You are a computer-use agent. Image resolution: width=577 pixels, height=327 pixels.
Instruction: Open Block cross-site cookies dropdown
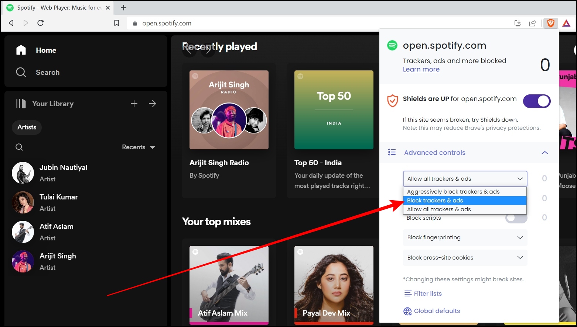465,258
